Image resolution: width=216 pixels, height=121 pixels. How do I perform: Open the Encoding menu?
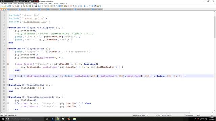click(x=21, y=4)
